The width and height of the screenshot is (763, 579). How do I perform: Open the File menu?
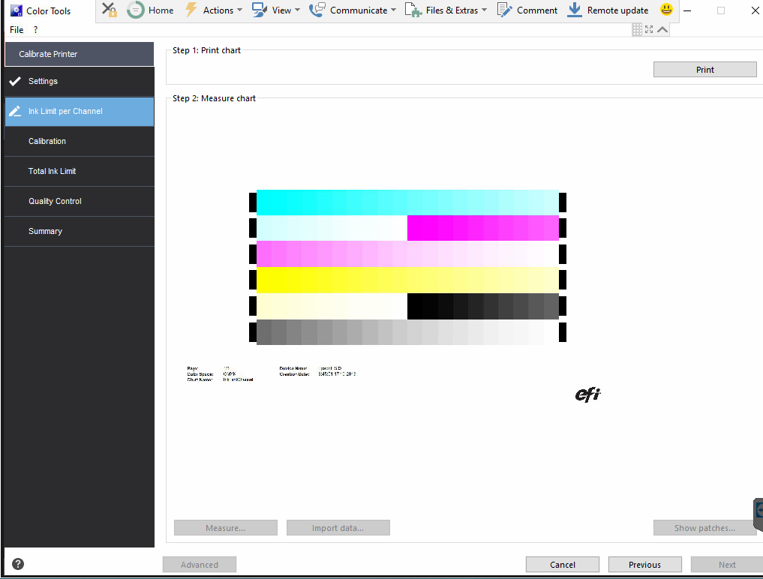(x=16, y=29)
